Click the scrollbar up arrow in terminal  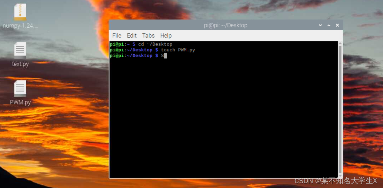[x=340, y=43]
